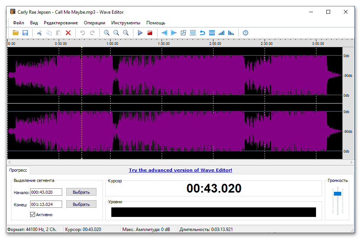This screenshot has height=239, width=361.
Task: Click status bar text Формат: 44100 Hz, 2 Ch.
Action: click(32, 229)
